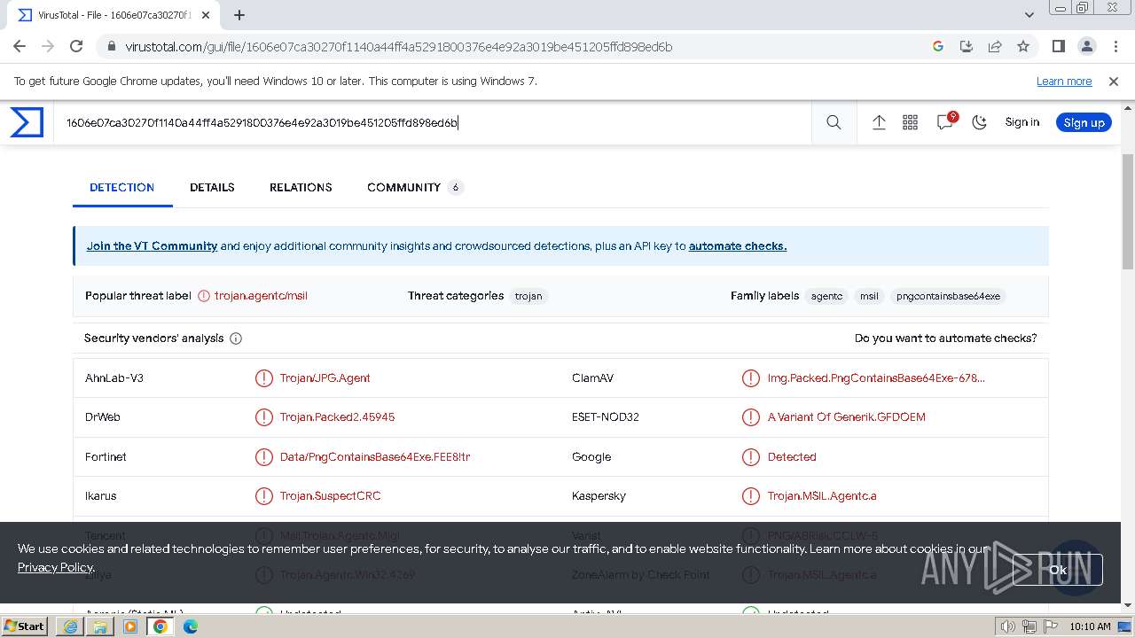Switch to the COMMUNITY tab
This screenshot has width=1135, height=638.
(x=415, y=187)
